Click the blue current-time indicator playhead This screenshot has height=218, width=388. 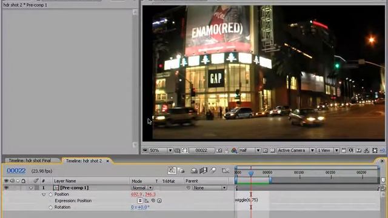251,174
